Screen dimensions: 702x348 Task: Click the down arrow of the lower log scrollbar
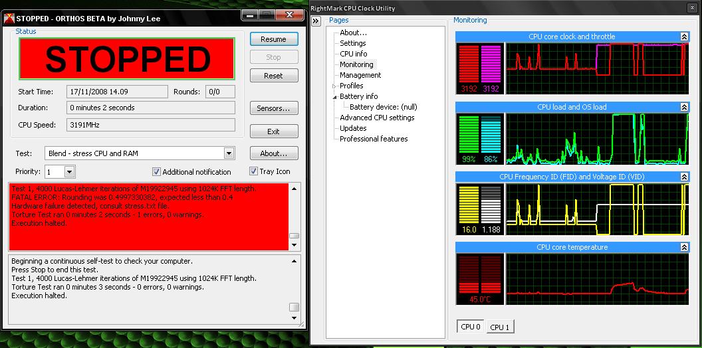(294, 318)
